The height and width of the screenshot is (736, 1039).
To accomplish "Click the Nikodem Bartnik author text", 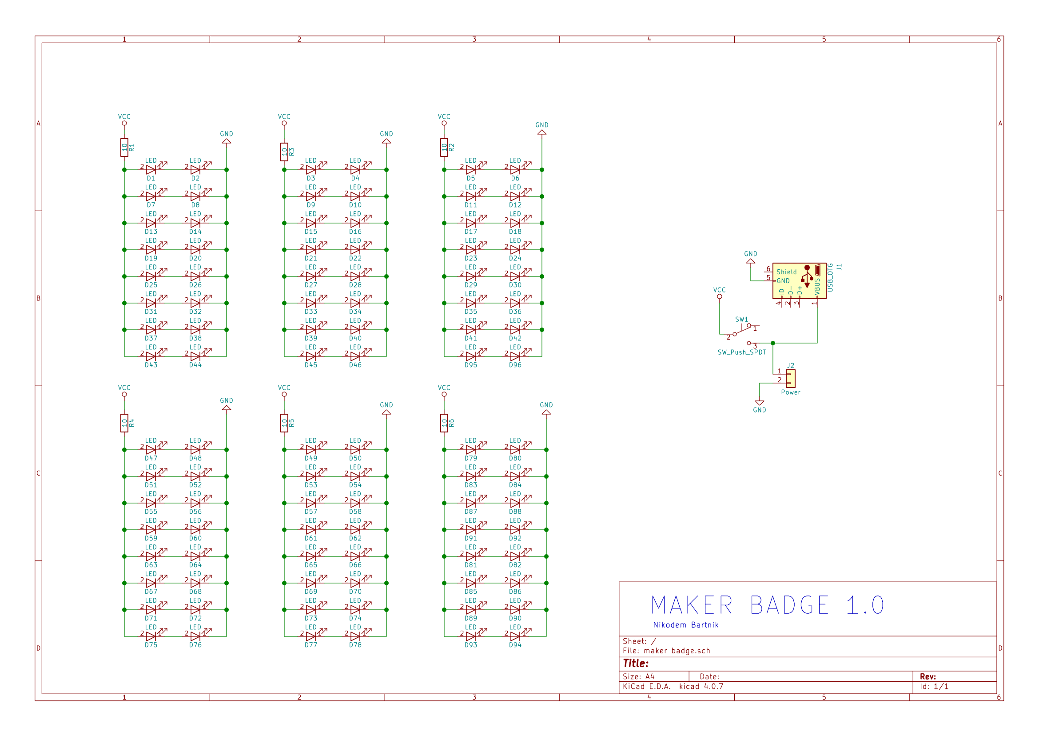I will click(686, 625).
